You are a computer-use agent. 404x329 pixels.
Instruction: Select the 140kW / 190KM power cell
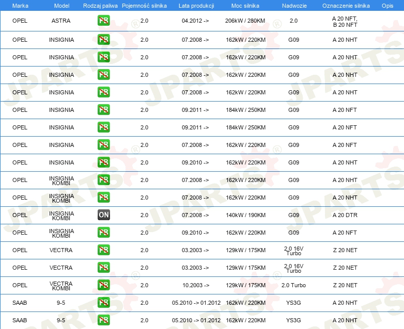pos(245,215)
